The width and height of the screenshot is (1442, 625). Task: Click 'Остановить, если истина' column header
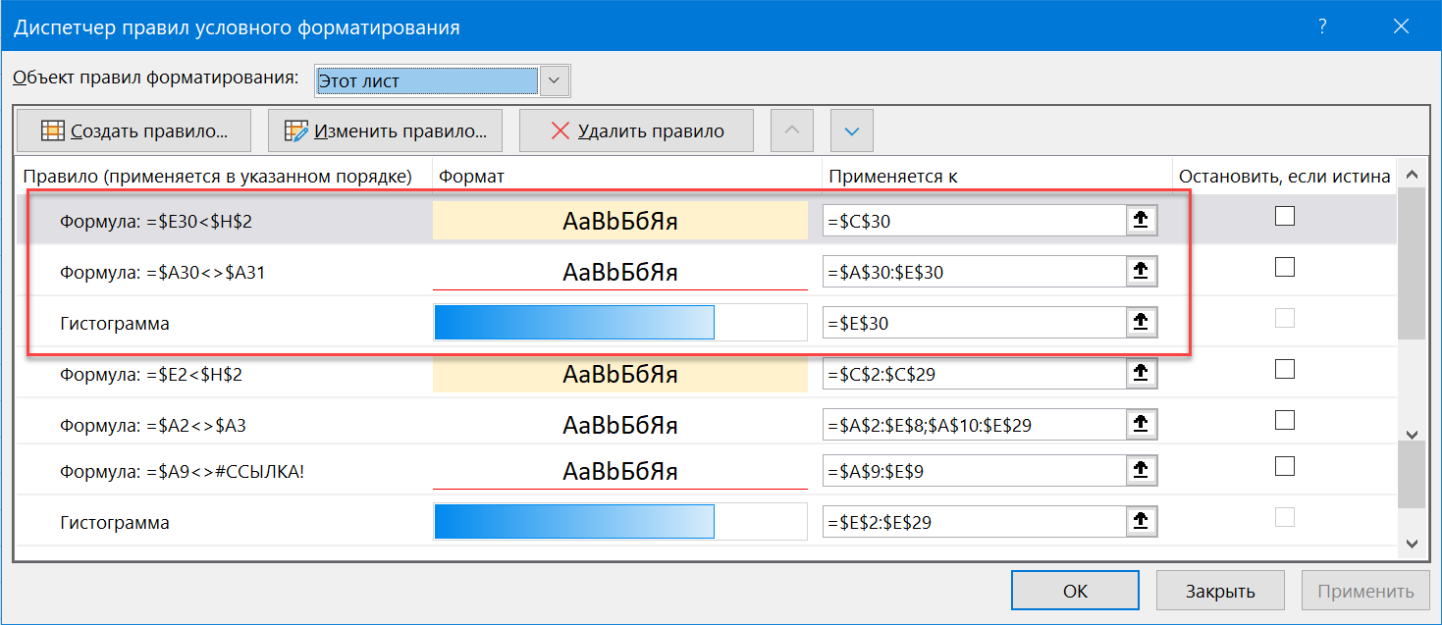1284,177
